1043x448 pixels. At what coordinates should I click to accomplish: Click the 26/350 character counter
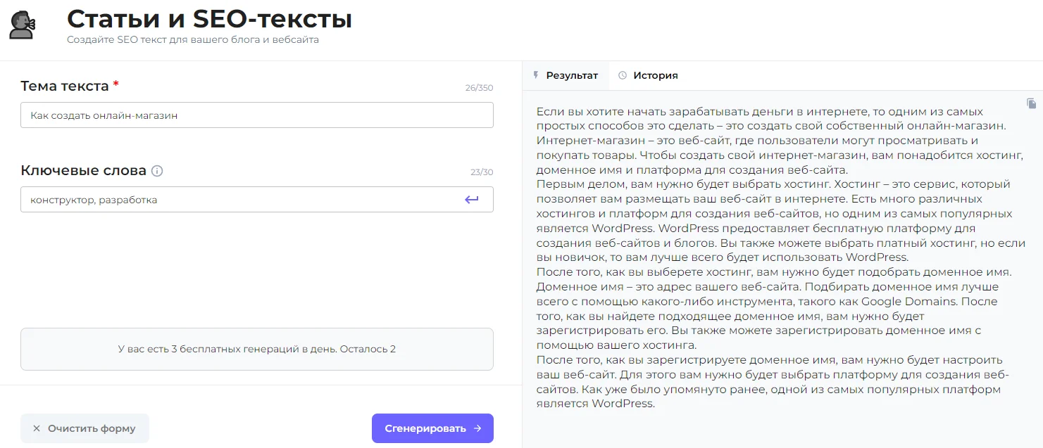coord(479,88)
